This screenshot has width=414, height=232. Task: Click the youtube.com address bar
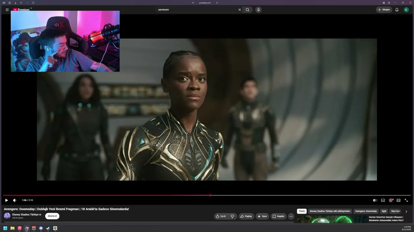click(205, 3)
